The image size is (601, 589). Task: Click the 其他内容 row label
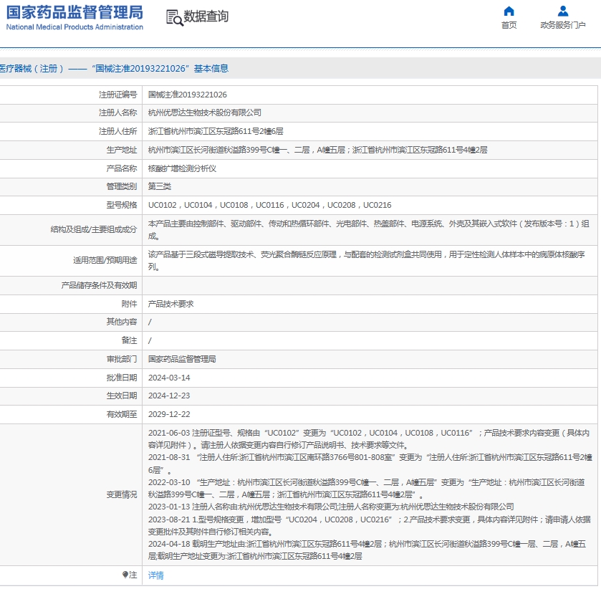click(x=122, y=322)
